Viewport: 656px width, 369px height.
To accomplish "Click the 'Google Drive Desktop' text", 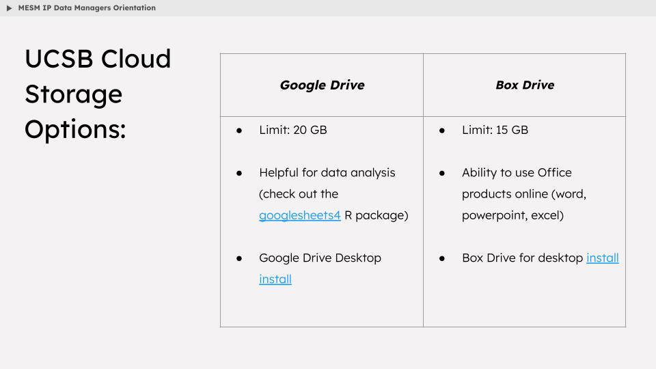I will click(320, 258).
